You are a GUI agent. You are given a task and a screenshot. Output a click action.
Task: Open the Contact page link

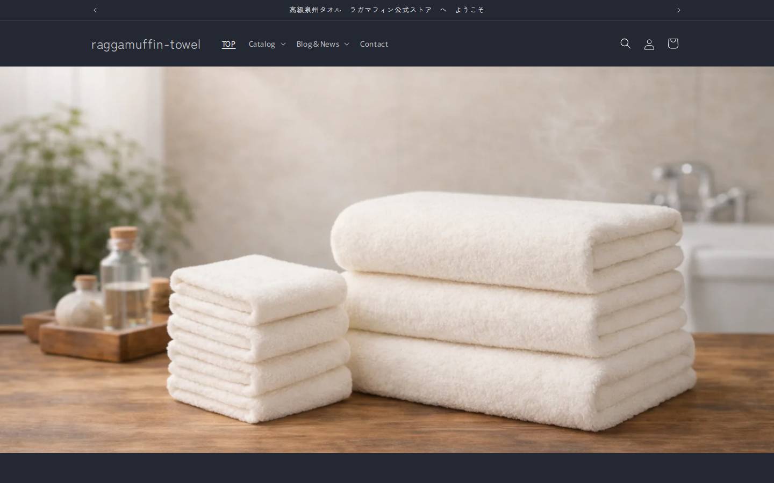(374, 44)
